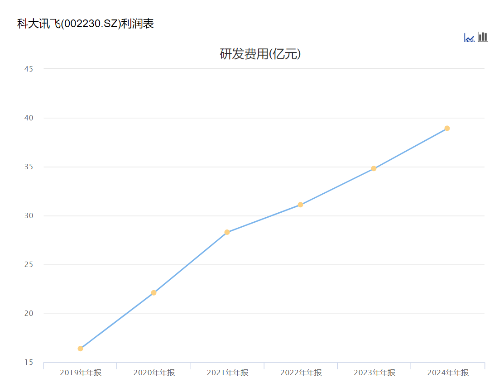
Task: Switch to line chart view icon
Action: [469, 38]
